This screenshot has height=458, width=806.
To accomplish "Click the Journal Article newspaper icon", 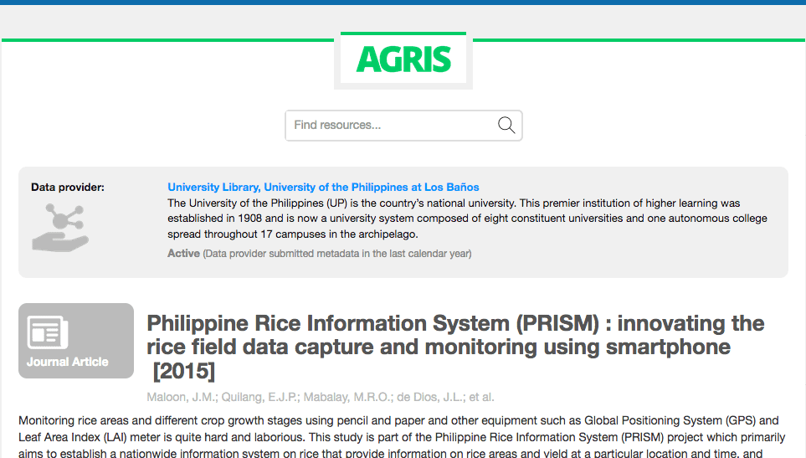I will click(48, 332).
